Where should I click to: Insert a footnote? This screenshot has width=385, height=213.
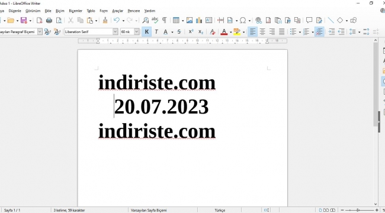pos(268,20)
